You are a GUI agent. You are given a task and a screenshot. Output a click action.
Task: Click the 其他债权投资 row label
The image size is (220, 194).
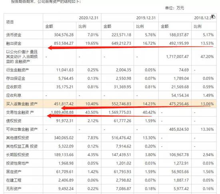[17, 138]
